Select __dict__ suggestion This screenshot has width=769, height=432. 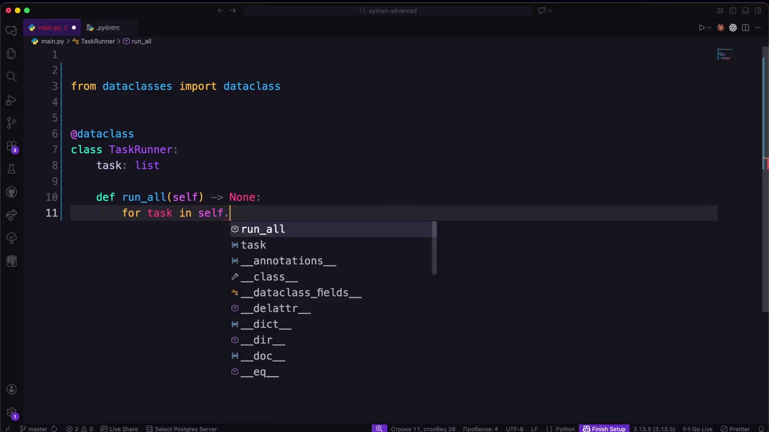pyautogui.click(x=331, y=324)
